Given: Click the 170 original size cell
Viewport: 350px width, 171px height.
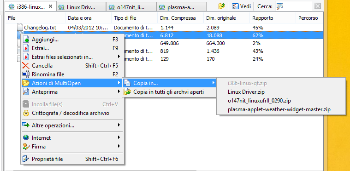Looking at the screenshot, I should coord(210,59).
